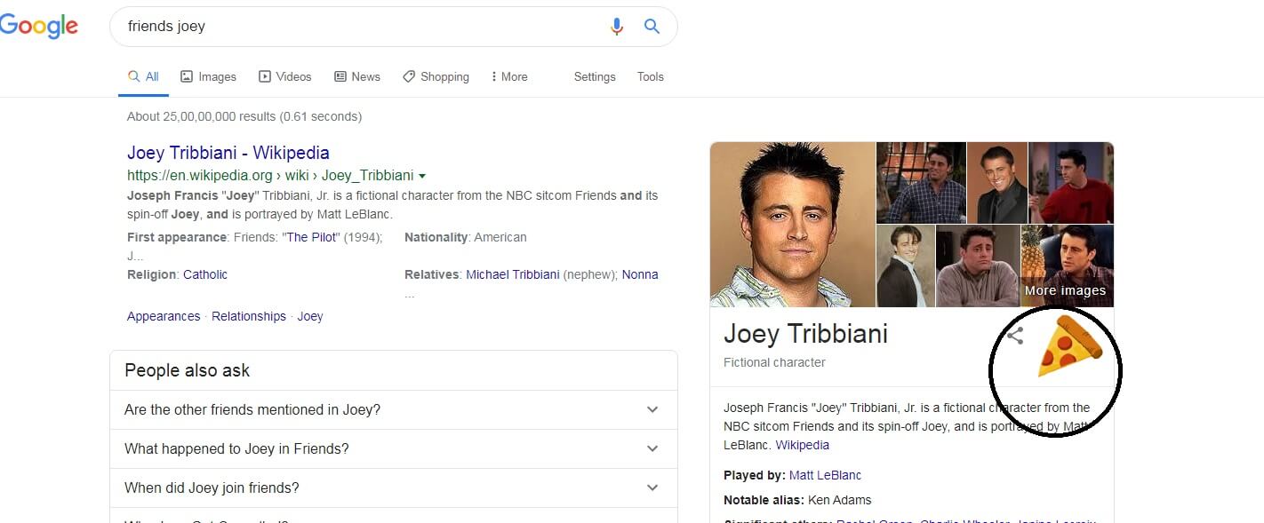
Task: Open Settings in the search toolbar
Action: pyautogui.click(x=594, y=76)
